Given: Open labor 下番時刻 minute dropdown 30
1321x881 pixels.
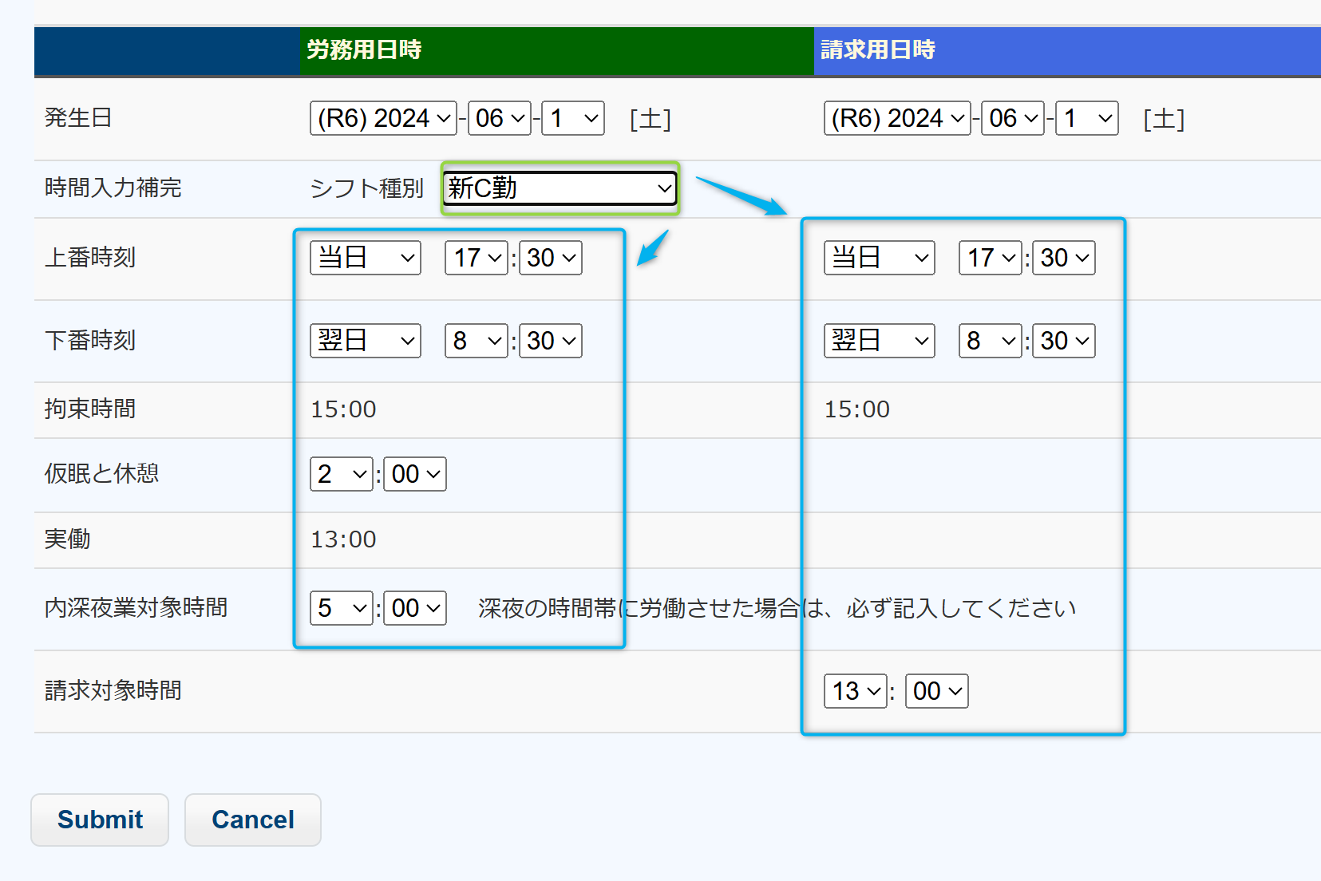Looking at the screenshot, I should (x=551, y=341).
